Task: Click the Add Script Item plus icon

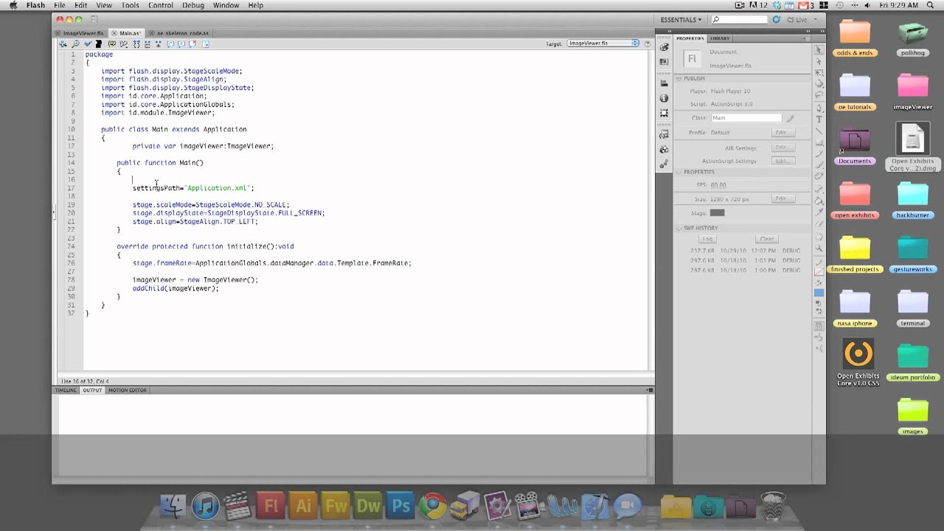Action: click(x=63, y=44)
